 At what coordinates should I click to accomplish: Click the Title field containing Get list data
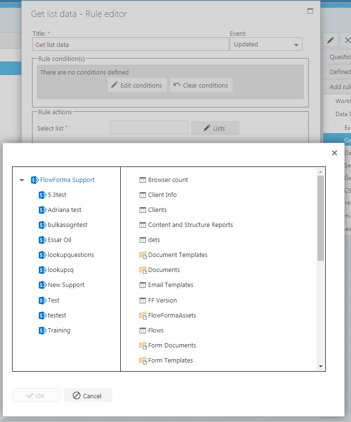tap(131, 44)
